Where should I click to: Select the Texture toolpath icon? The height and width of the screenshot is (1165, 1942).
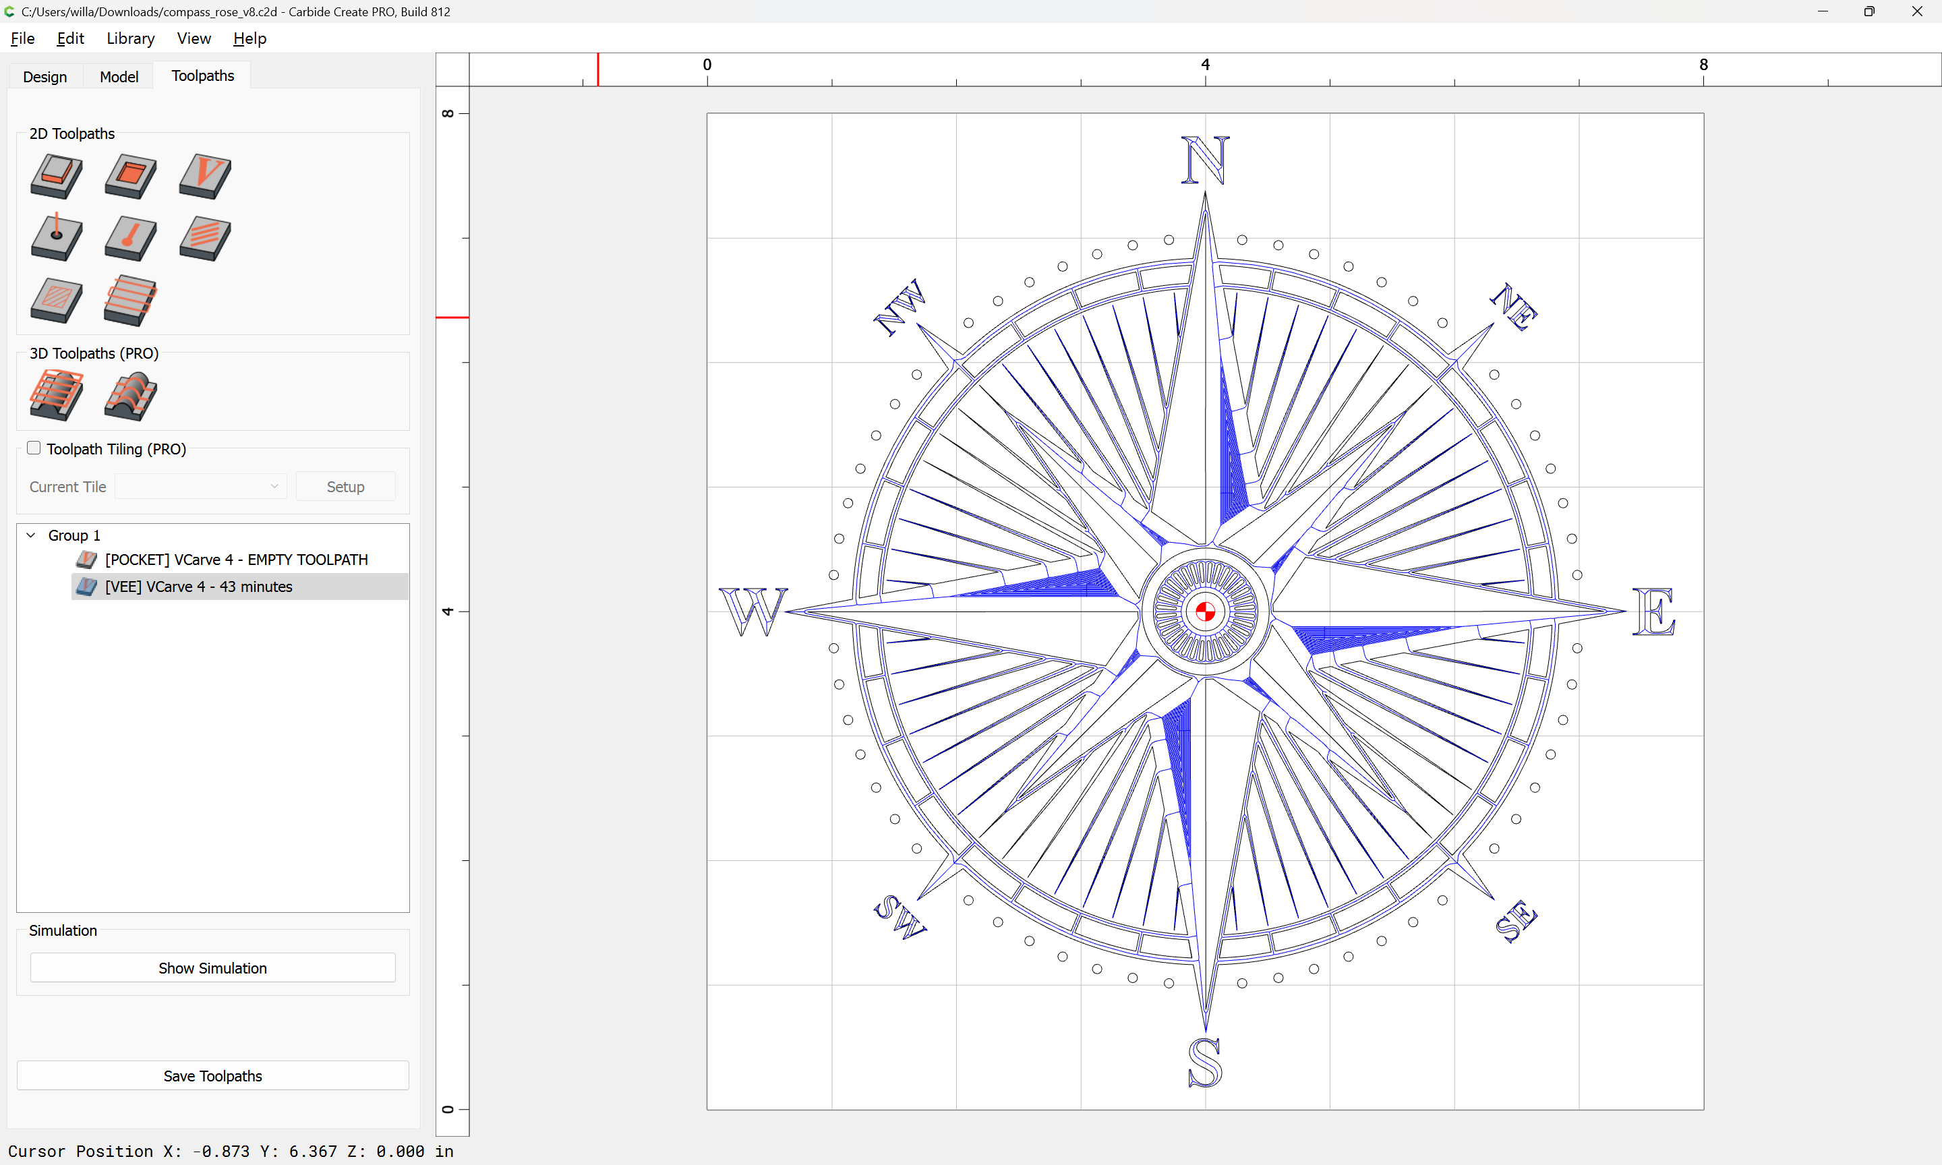click(204, 238)
